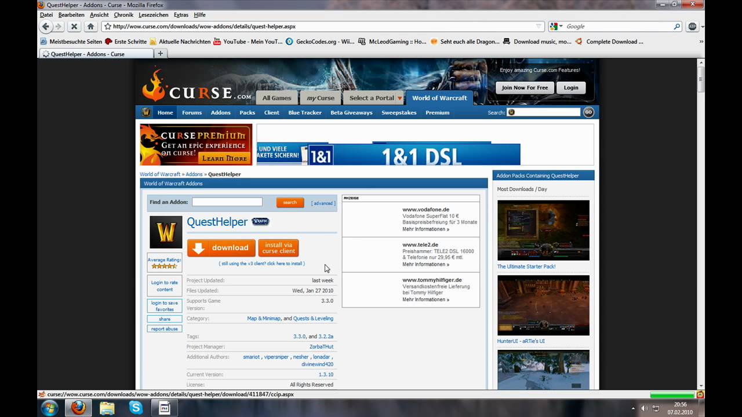The image size is (742, 417).
Task: Click login to save favorites
Action: [165, 306]
